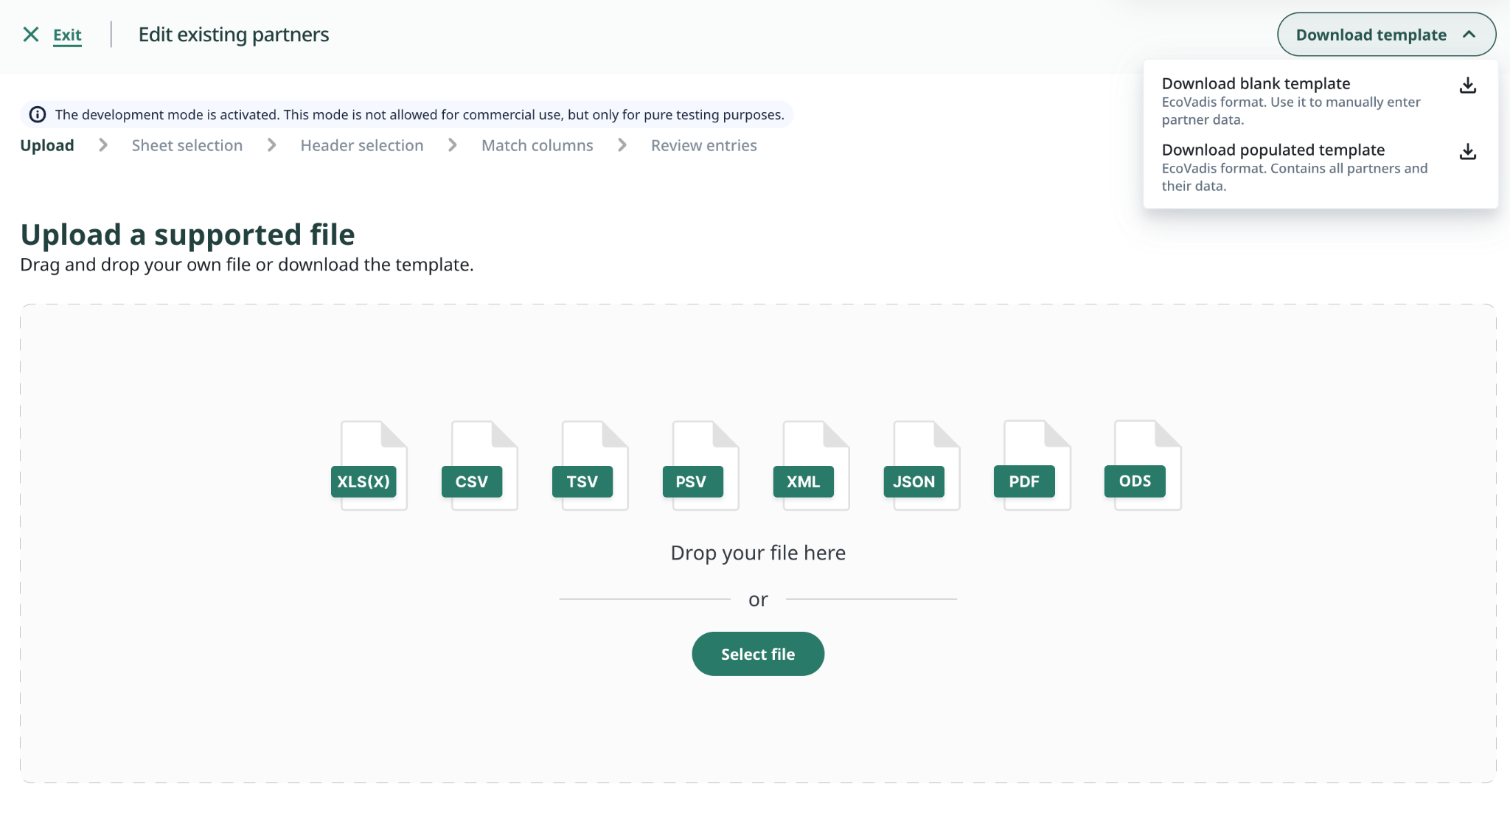Image resolution: width=1510 pixels, height=822 pixels.
Task: Click the XML file type icon
Action: pyautogui.click(x=812, y=465)
